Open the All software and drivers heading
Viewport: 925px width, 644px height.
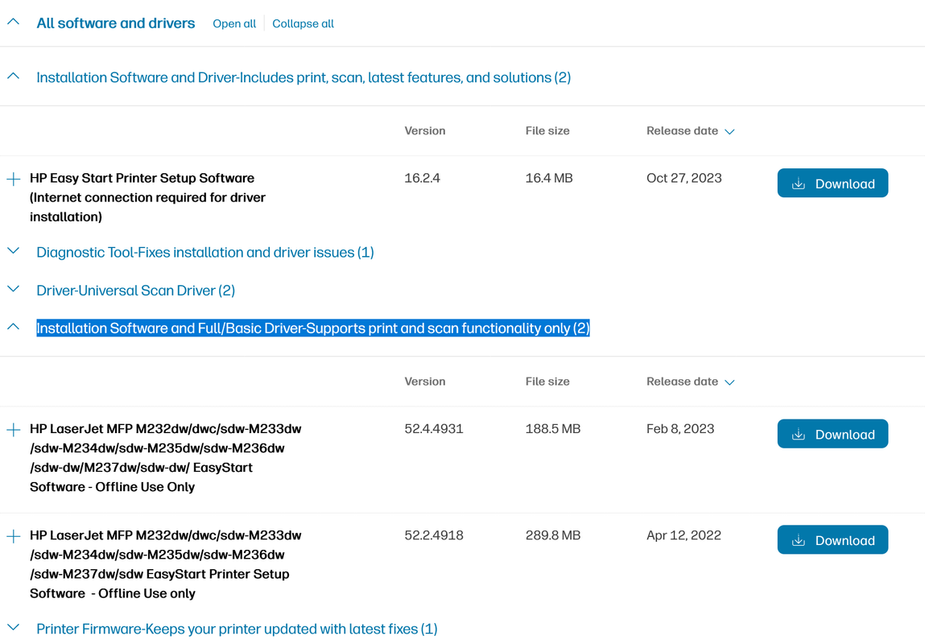click(116, 23)
